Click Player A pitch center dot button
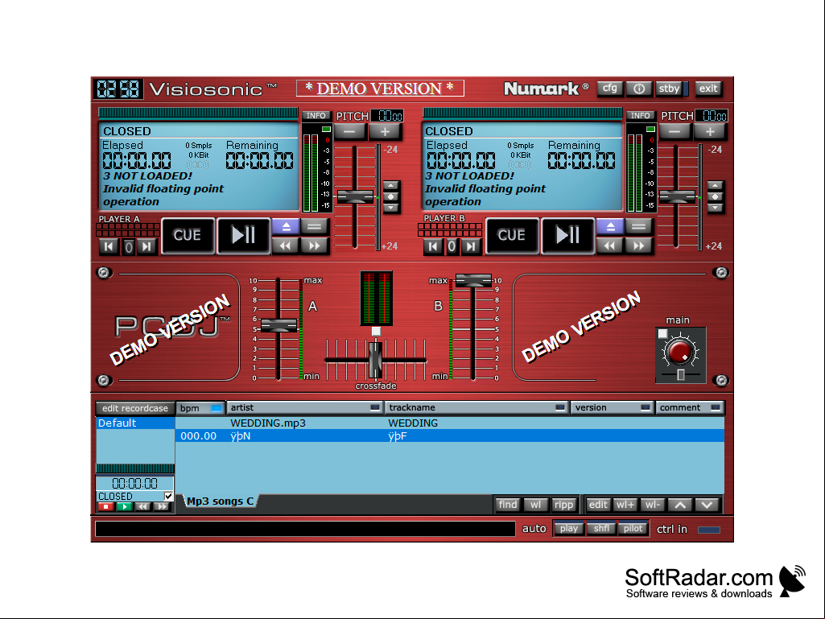 (390, 196)
